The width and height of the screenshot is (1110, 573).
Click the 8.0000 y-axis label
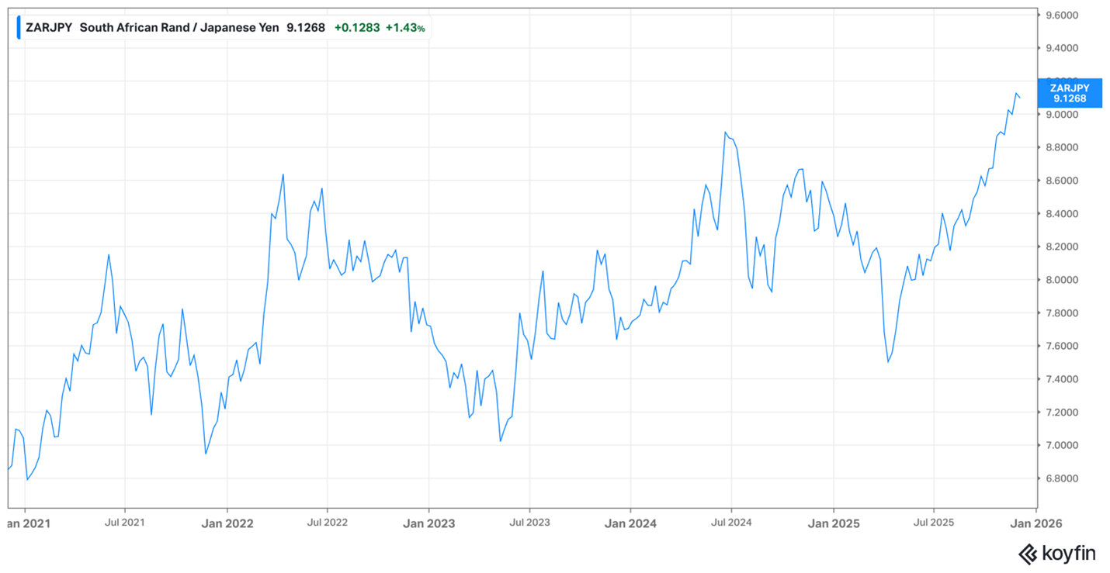(x=1063, y=280)
